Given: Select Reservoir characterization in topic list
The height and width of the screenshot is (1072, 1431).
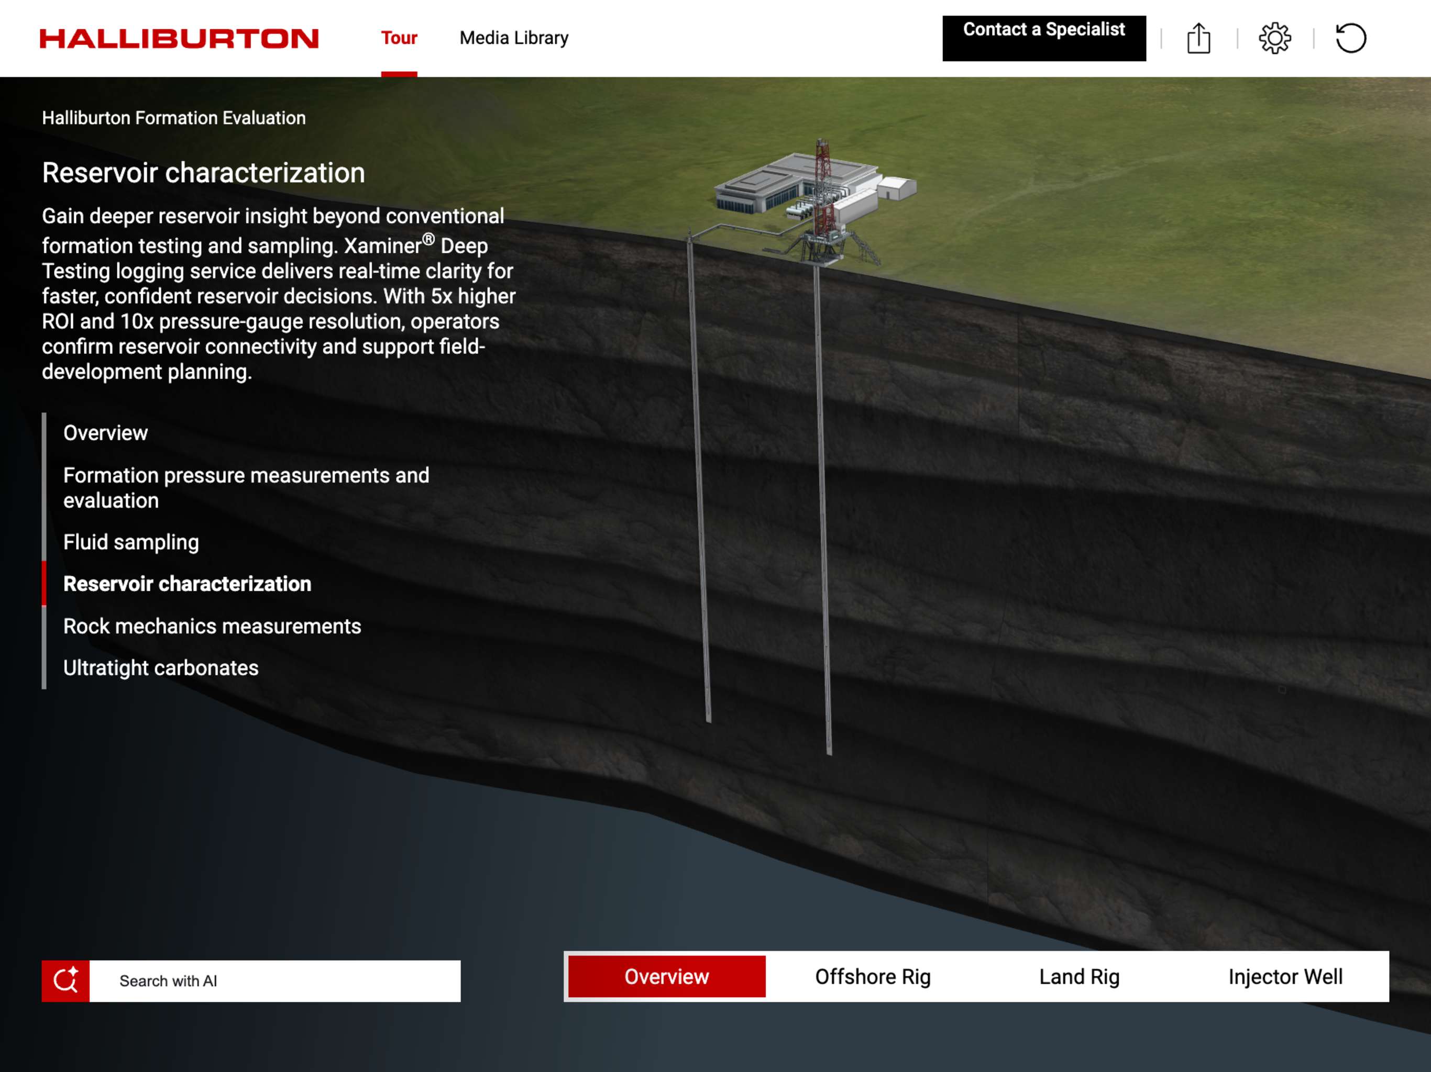Looking at the screenshot, I should point(187,584).
